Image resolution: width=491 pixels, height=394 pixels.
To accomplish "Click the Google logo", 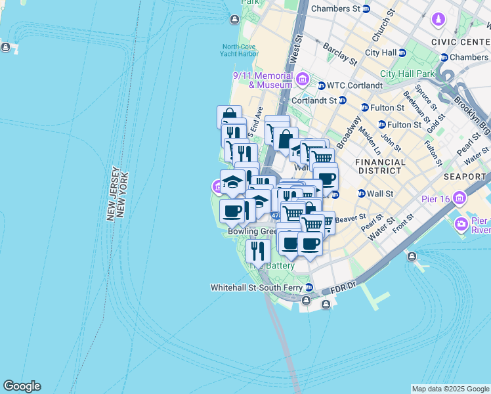I will (x=22, y=386).
